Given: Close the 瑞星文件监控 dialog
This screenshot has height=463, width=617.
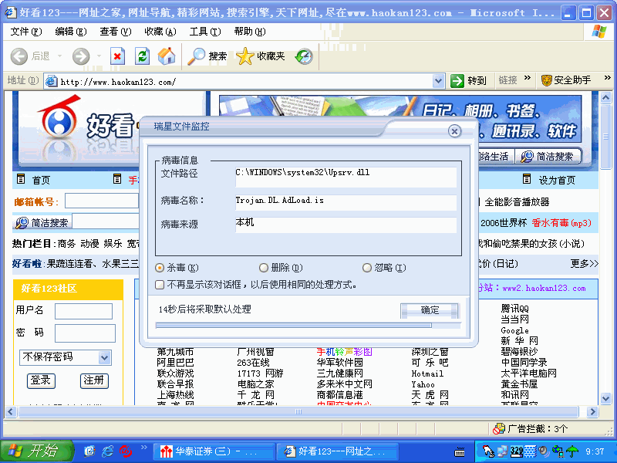Looking at the screenshot, I should click(454, 131).
